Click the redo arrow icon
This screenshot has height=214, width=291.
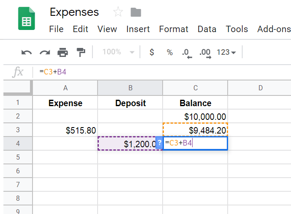point(45,53)
